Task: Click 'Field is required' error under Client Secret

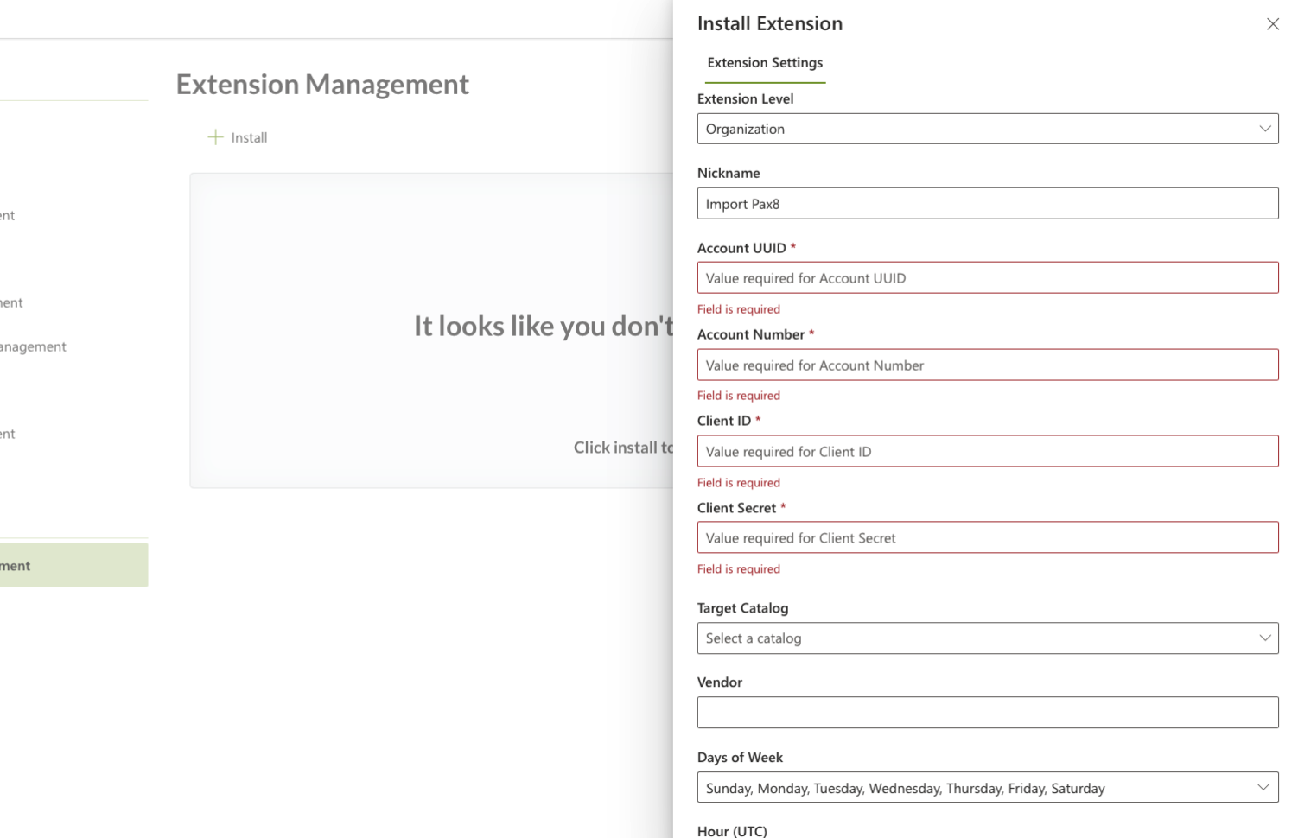Action: 739,569
